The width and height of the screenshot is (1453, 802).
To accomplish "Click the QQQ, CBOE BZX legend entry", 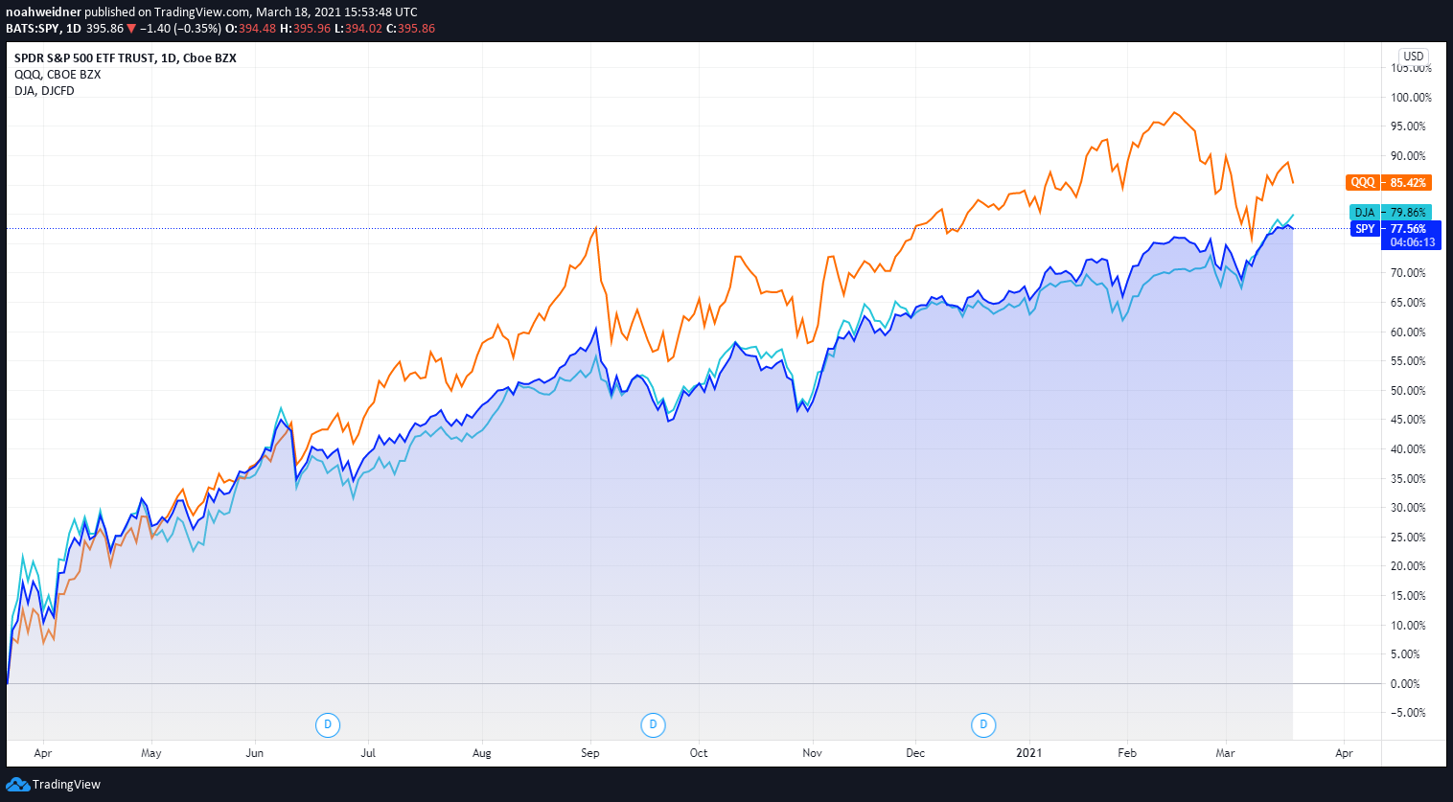I will pyautogui.click(x=58, y=74).
